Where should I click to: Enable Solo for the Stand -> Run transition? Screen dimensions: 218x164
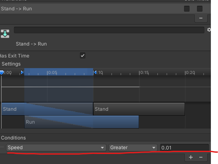187,9
